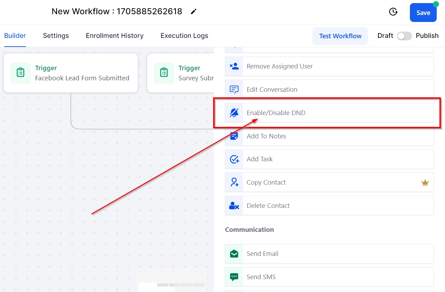Click the Enable/Disable DND bell icon
This screenshot has height=292, width=445.
pyautogui.click(x=234, y=113)
